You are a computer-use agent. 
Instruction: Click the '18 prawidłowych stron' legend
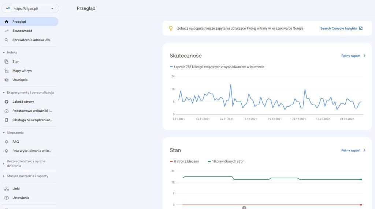tap(226, 161)
